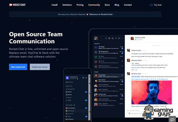
Task: Open the Solutions menu
Action: point(67,5)
